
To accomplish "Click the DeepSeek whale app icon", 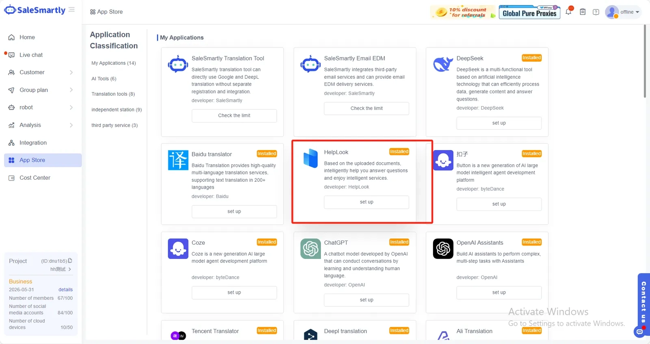I will [443, 64].
